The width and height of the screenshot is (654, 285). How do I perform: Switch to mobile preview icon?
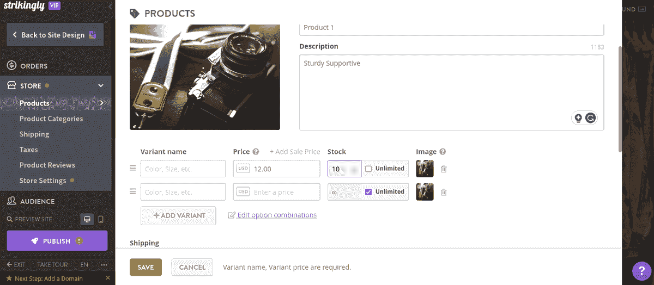click(x=101, y=219)
